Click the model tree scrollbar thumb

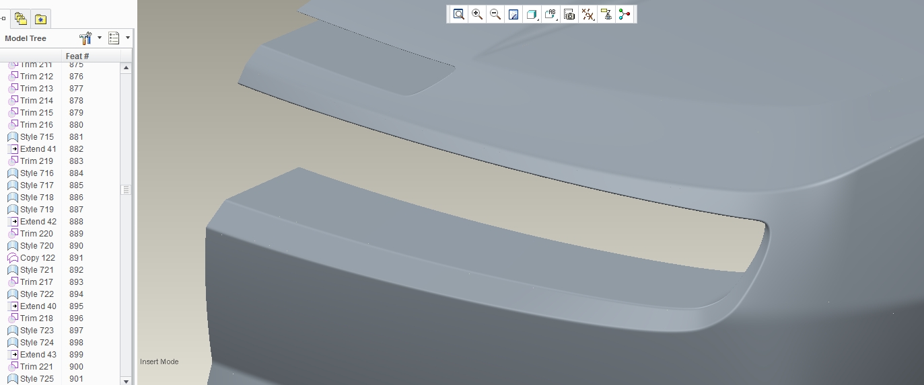(x=126, y=190)
